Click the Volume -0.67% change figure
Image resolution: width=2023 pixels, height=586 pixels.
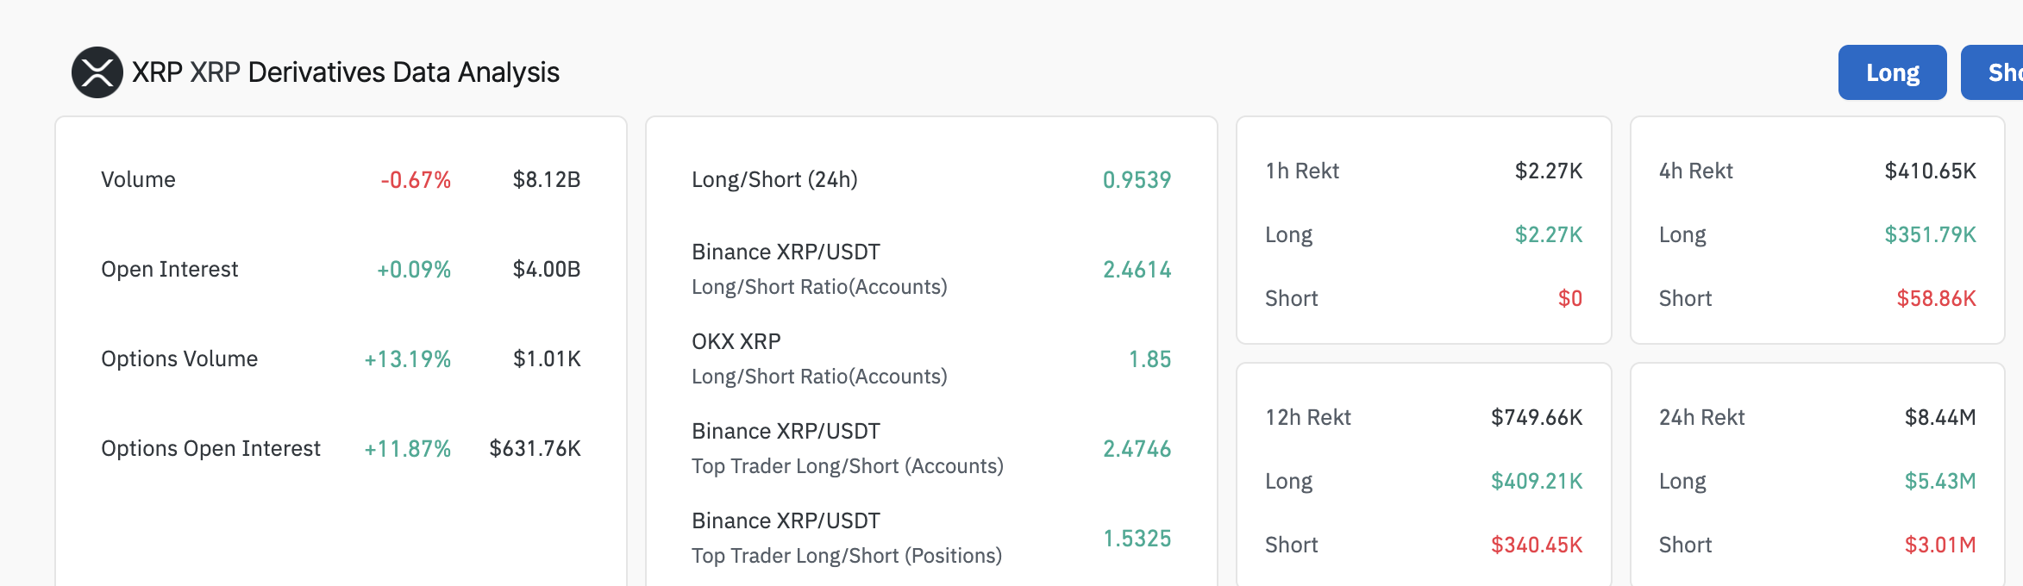point(416,179)
